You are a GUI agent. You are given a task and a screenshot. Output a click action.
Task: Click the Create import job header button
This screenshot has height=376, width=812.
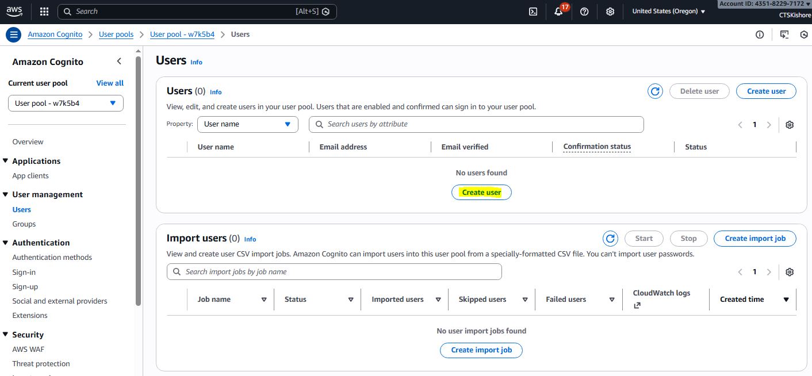(754, 239)
